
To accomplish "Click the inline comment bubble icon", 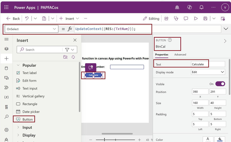I will coord(90,67).
